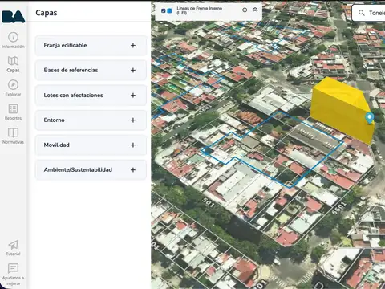Click the blue location pin on map
Screen dimensions: 385x289
[x=370, y=118]
